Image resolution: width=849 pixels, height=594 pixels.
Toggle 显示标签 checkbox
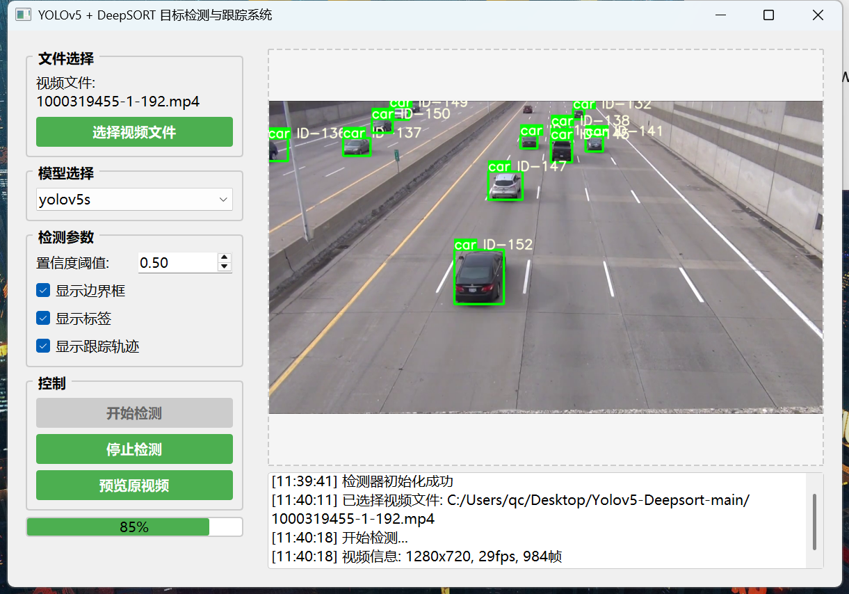coord(43,319)
